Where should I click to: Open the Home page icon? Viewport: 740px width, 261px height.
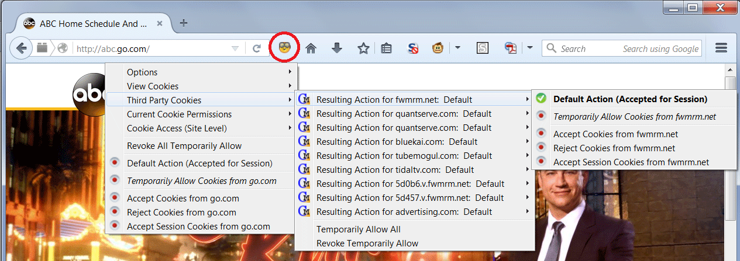(311, 48)
